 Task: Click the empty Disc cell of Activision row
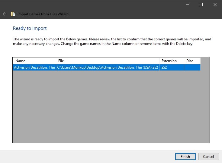click(x=192, y=67)
